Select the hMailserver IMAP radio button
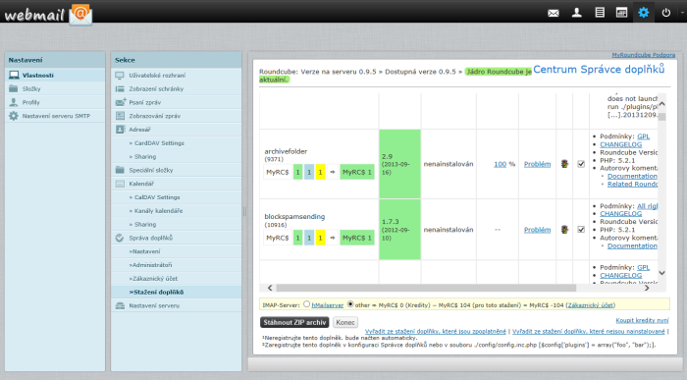The width and height of the screenshot is (687, 380). point(306,304)
